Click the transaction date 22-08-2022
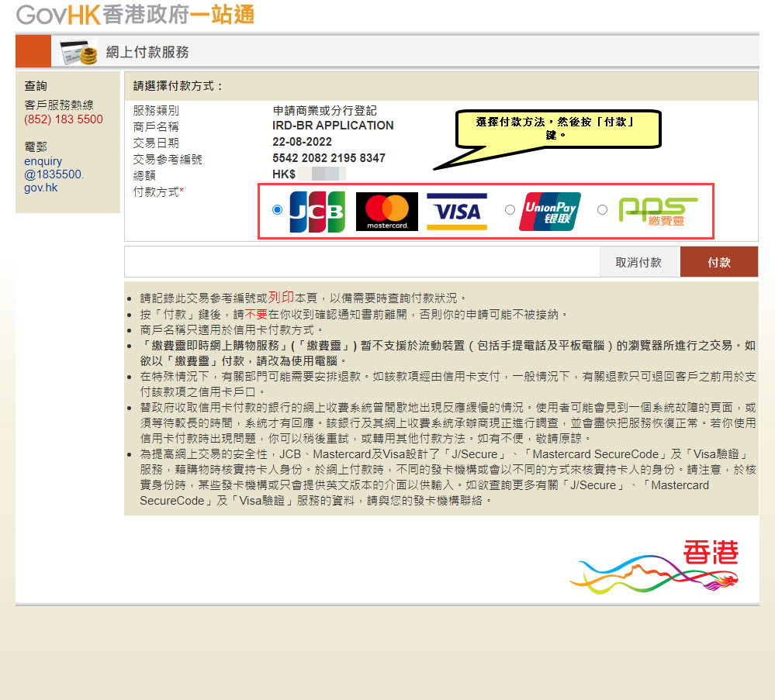The image size is (775, 700). 302,142
